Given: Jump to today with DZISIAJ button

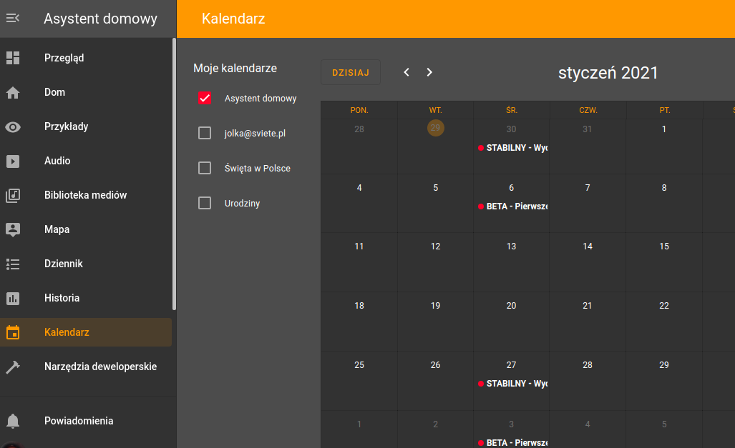Looking at the screenshot, I should 351,73.
